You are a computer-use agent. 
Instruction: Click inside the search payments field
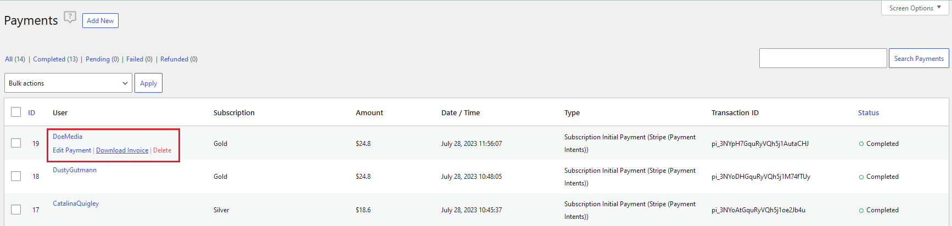pyautogui.click(x=822, y=58)
